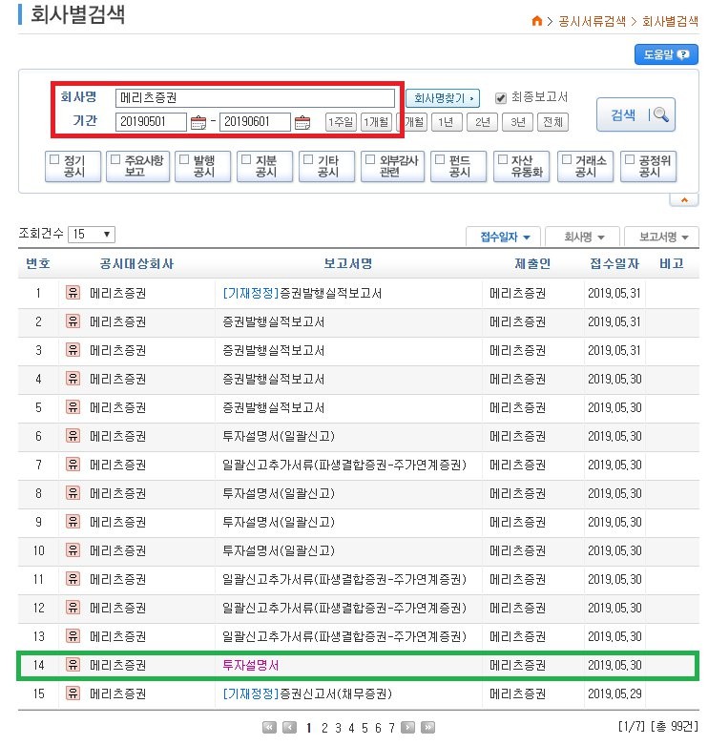Check the 공정위공시 filter box
This screenshot has width=708, height=745.
point(630,159)
